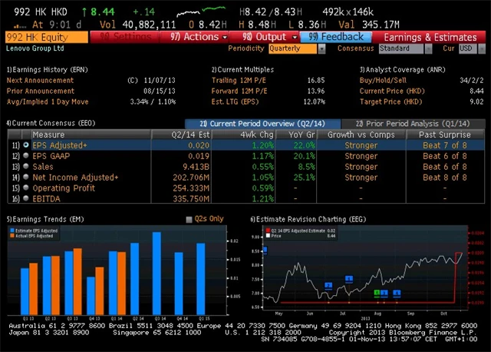Click the blue event marker near July on chart
Image resolution: width=491 pixels, height=352 pixels.
pyautogui.click(x=349, y=278)
